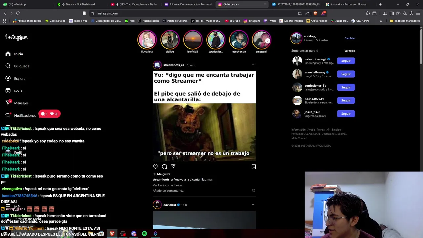Open Mensajes icon with badge
Viewport: 423px width, 238px height.
coord(8,103)
